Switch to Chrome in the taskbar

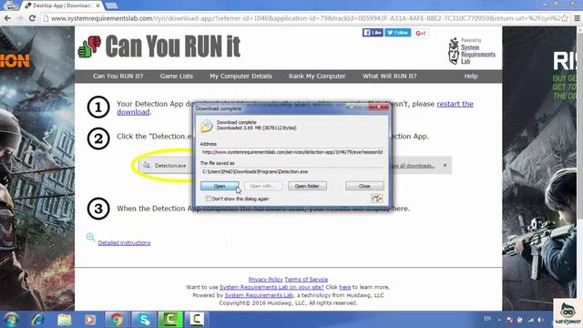click(x=116, y=320)
